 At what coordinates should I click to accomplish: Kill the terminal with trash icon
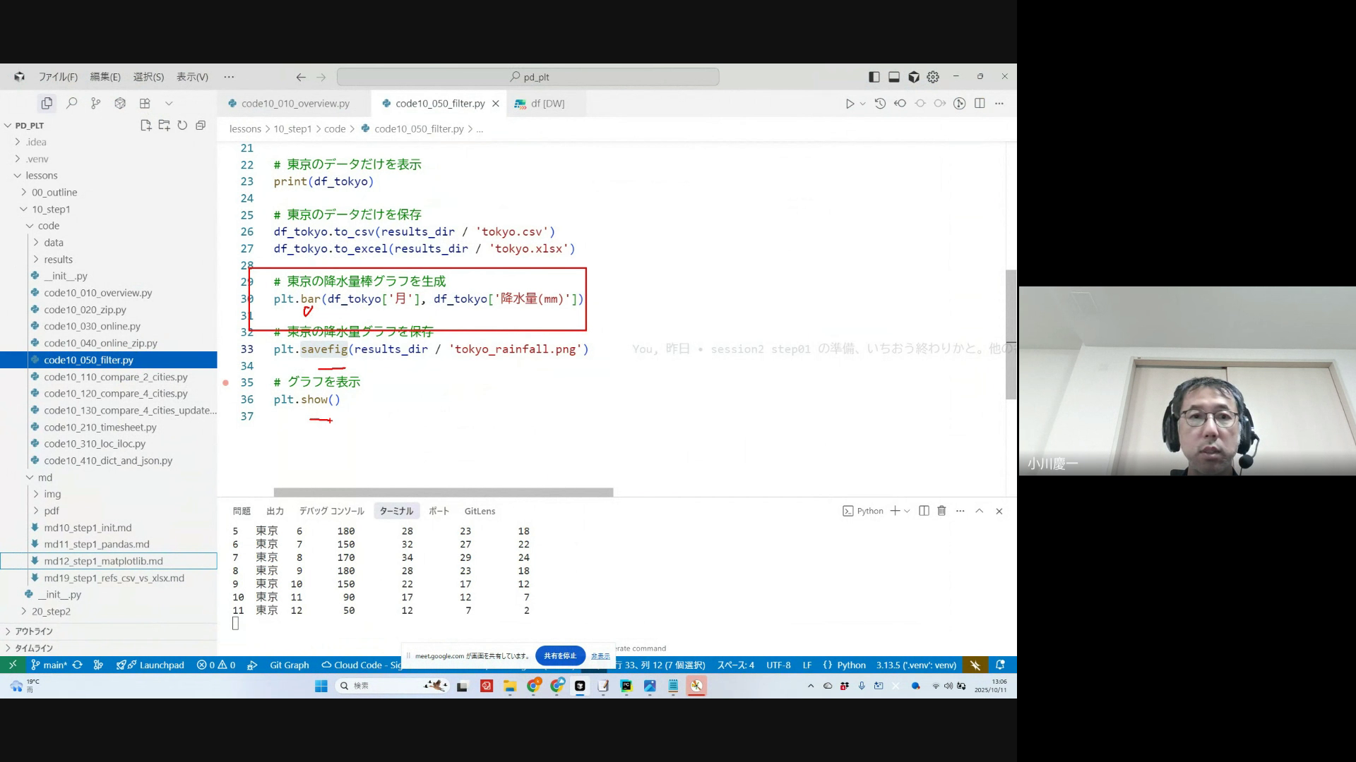coord(941,511)
